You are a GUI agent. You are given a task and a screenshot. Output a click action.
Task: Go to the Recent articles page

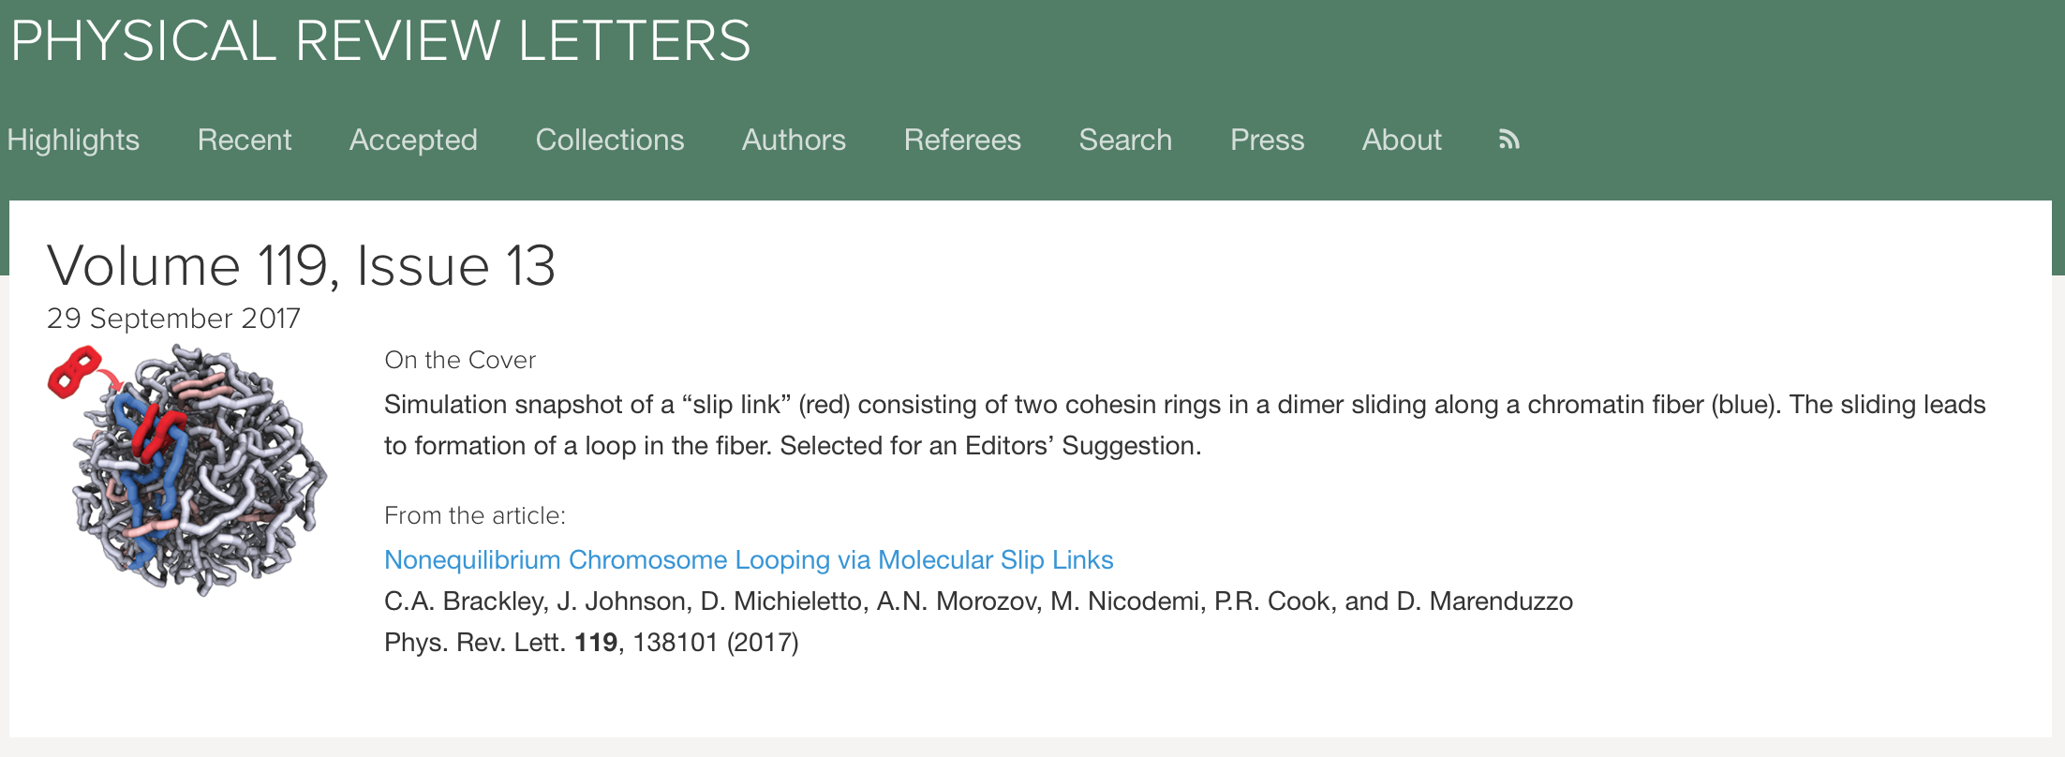point(245,140)
